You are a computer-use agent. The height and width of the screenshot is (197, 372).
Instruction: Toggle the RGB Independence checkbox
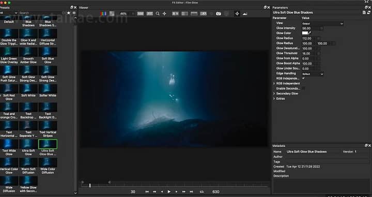click(x=303, y=78)
